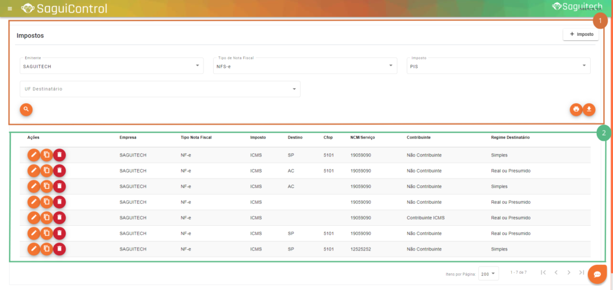Open the chat bubble widget
Screen dimensions: 613x290
click(x=597, y=274)
